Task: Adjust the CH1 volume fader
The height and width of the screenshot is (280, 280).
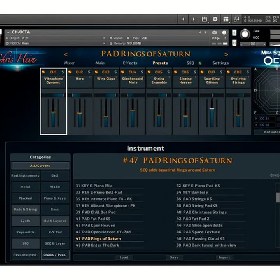Action: point(53,112)
